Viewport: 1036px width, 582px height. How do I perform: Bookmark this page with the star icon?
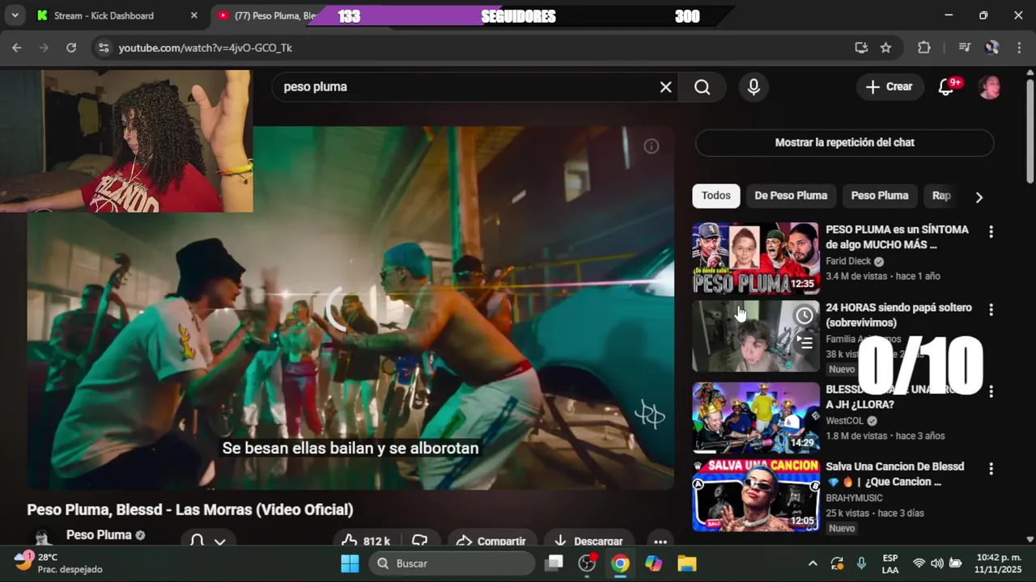pos(885,48)
